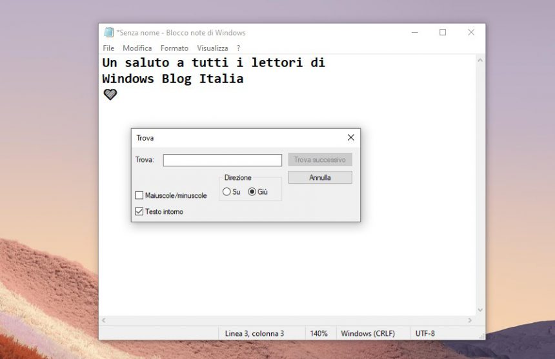
Task: Open the ? help menu
Action: [x=239, y=48]
